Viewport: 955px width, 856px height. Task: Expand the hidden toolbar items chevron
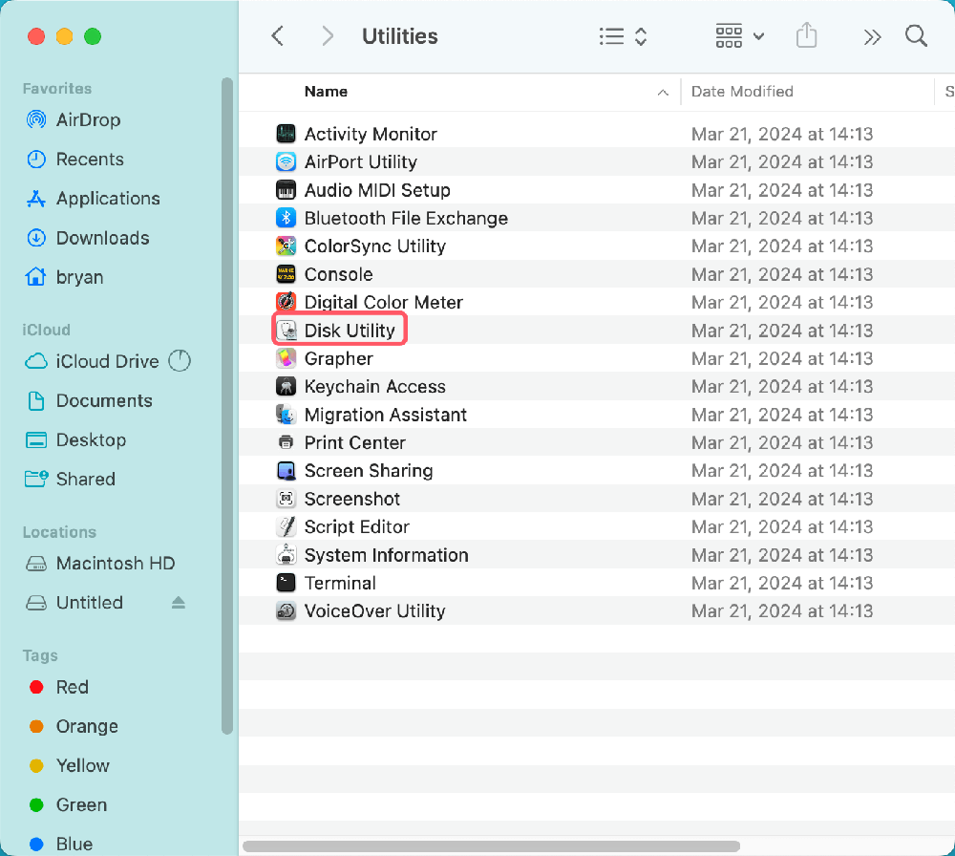coord(872,35)
